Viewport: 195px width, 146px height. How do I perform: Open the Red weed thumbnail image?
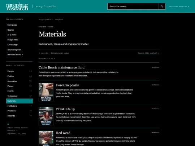click(46, 138)
